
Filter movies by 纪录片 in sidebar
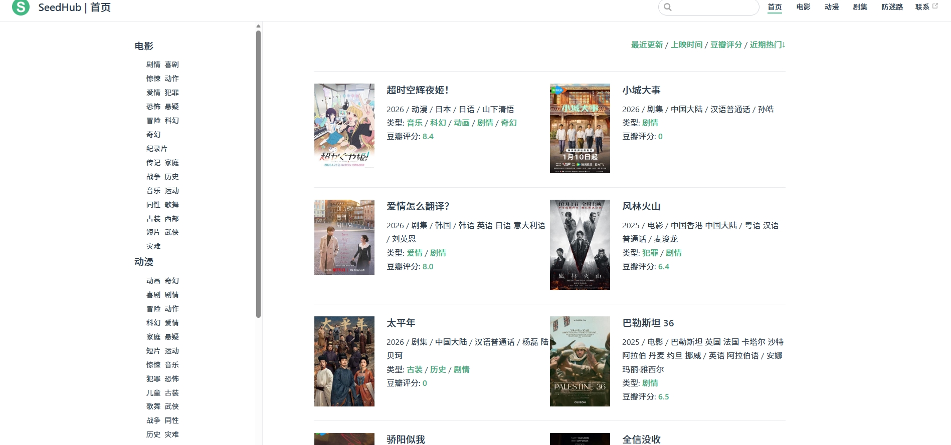tap(157, 149)
